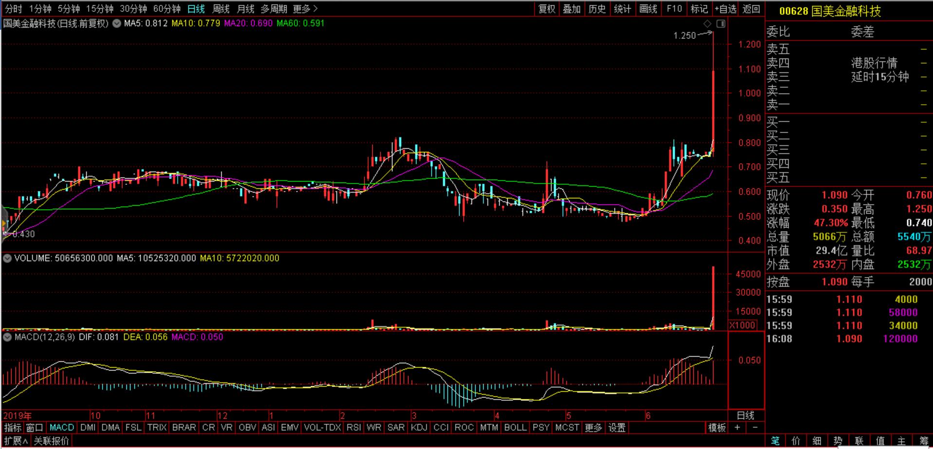Select the FSL indicator tab
Screen dimensions: 933x449
(x=133, y=428)
